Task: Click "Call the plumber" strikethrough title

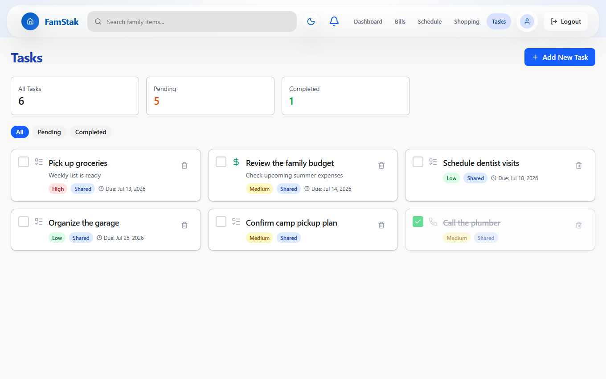Action: (x=472, y=223)
